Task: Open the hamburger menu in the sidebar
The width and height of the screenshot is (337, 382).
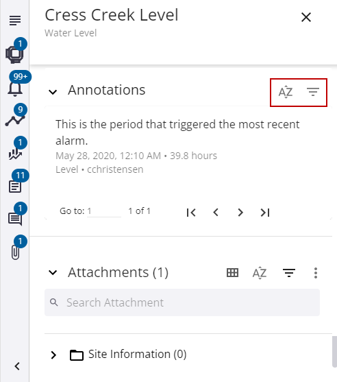Action: coord(15,21)
